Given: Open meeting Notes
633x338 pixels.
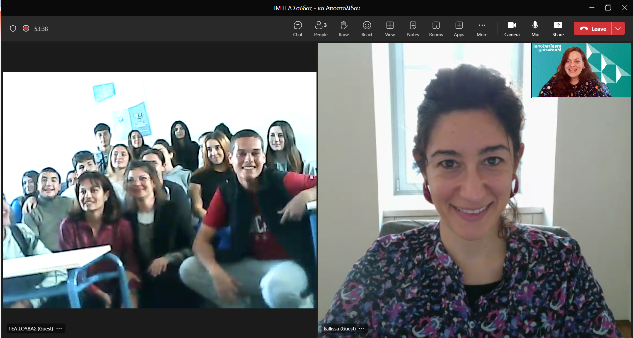Looking at the screenshot, I should (413, 29).
